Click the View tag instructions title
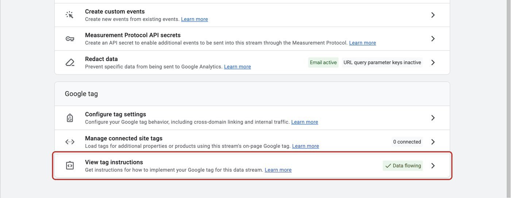This screenshot has width=511, height=198. [114, 162]
